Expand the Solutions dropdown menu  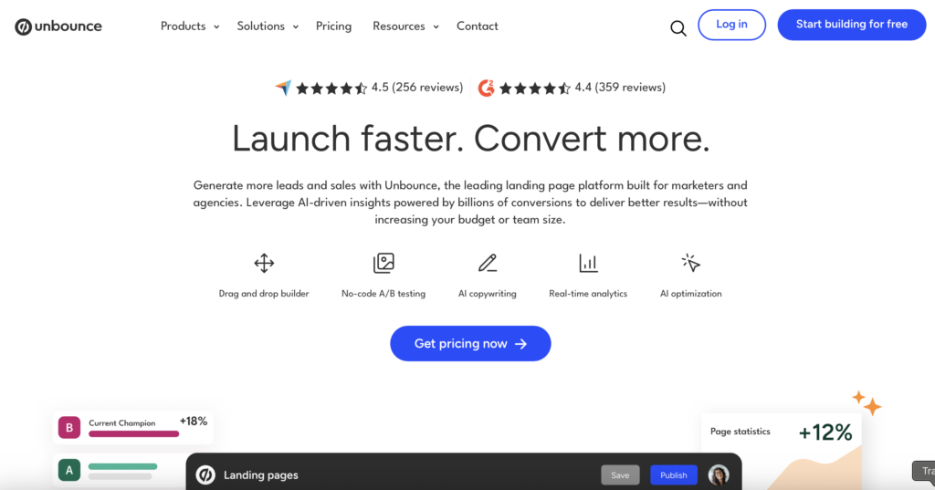[x=268, y=26]
